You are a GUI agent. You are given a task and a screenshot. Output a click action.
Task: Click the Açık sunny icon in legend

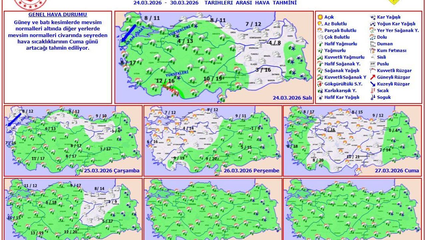pos(320,17)
